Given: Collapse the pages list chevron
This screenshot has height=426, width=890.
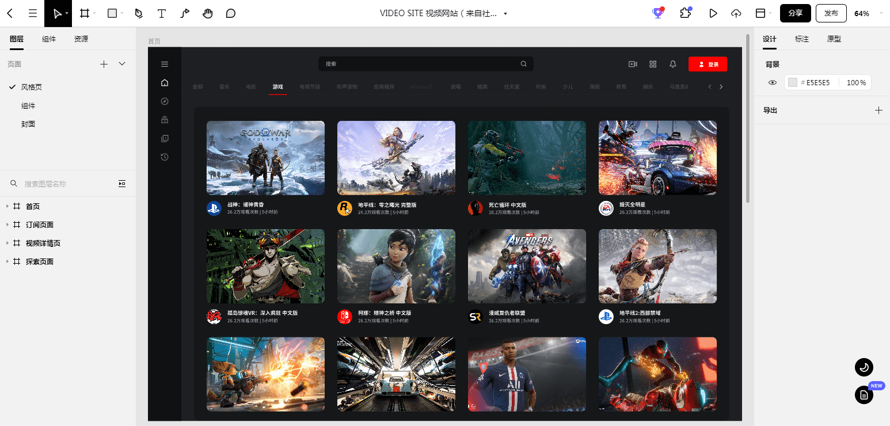Looking at the screenshot, I should click(122, 64).
